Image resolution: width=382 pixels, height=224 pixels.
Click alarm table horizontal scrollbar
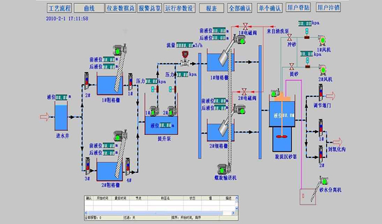click(x=158, y=213)
